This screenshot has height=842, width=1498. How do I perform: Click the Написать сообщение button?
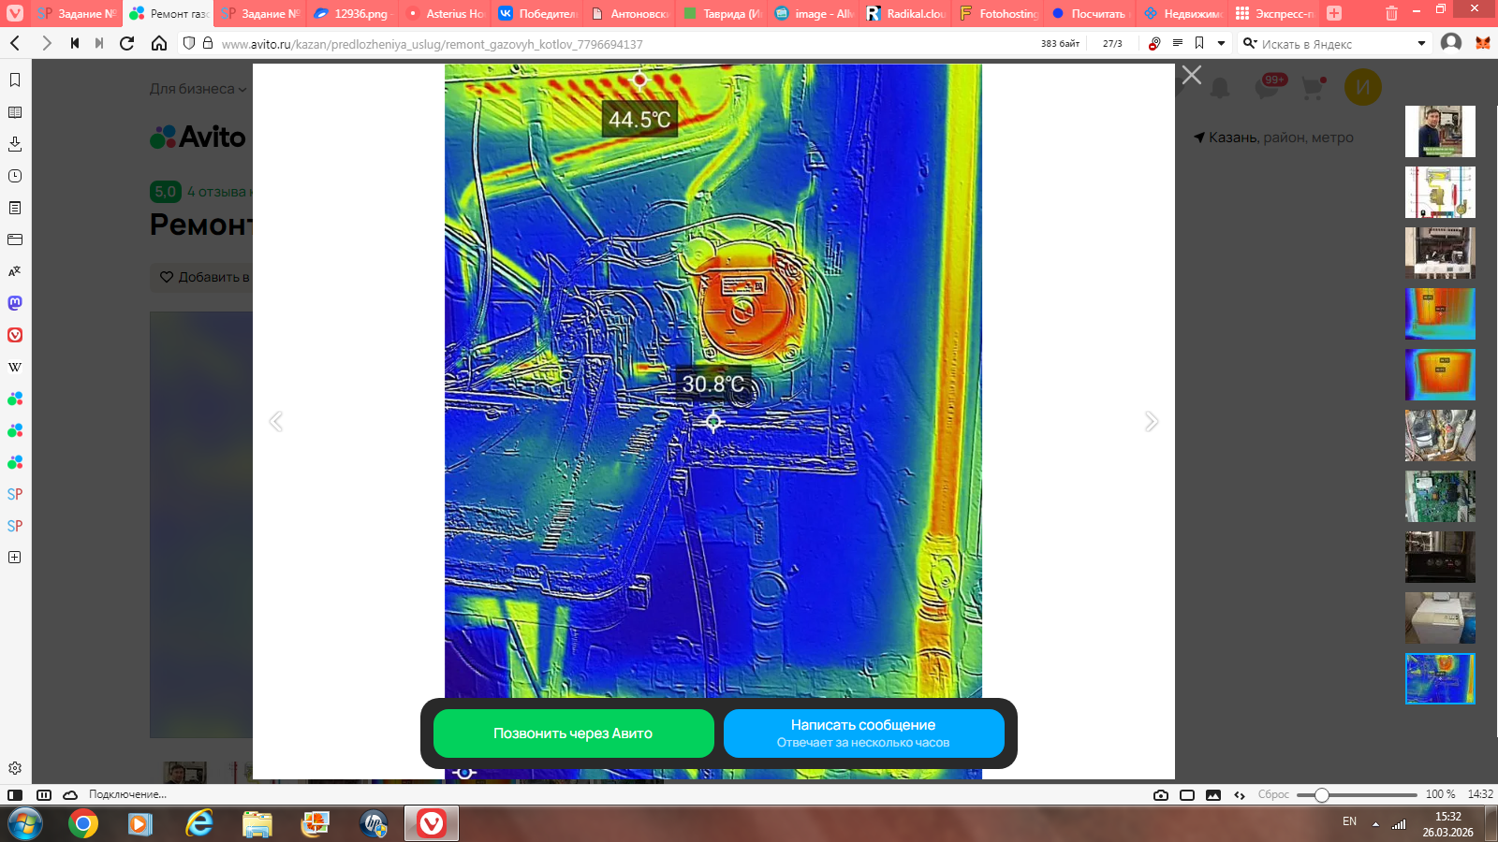click(863, 733)
